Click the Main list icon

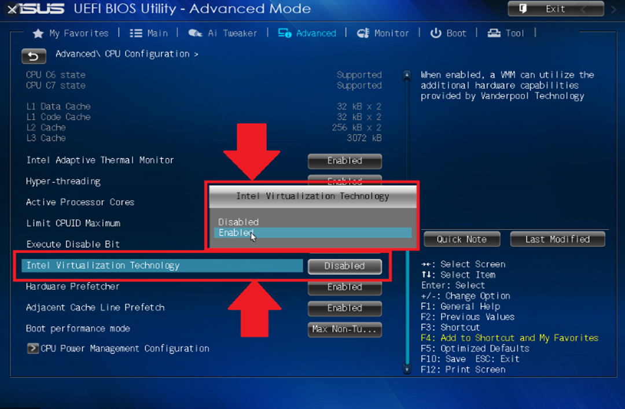click(x=136, y=34)
